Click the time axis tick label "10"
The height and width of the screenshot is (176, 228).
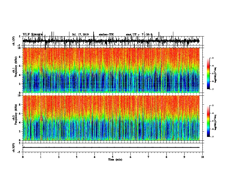[x=202, y=157]
